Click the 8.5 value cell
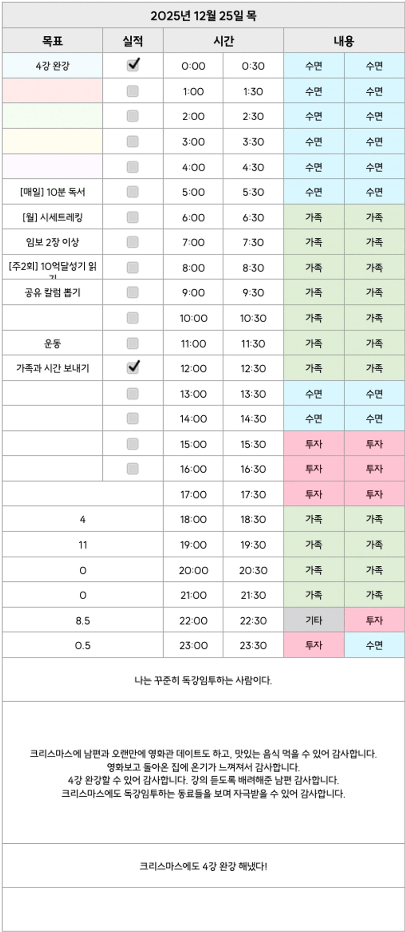Viewport: 405px width, 932px height. click(x=83, y=621)
